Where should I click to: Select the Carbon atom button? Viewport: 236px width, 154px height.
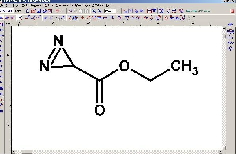coord(1,41)
